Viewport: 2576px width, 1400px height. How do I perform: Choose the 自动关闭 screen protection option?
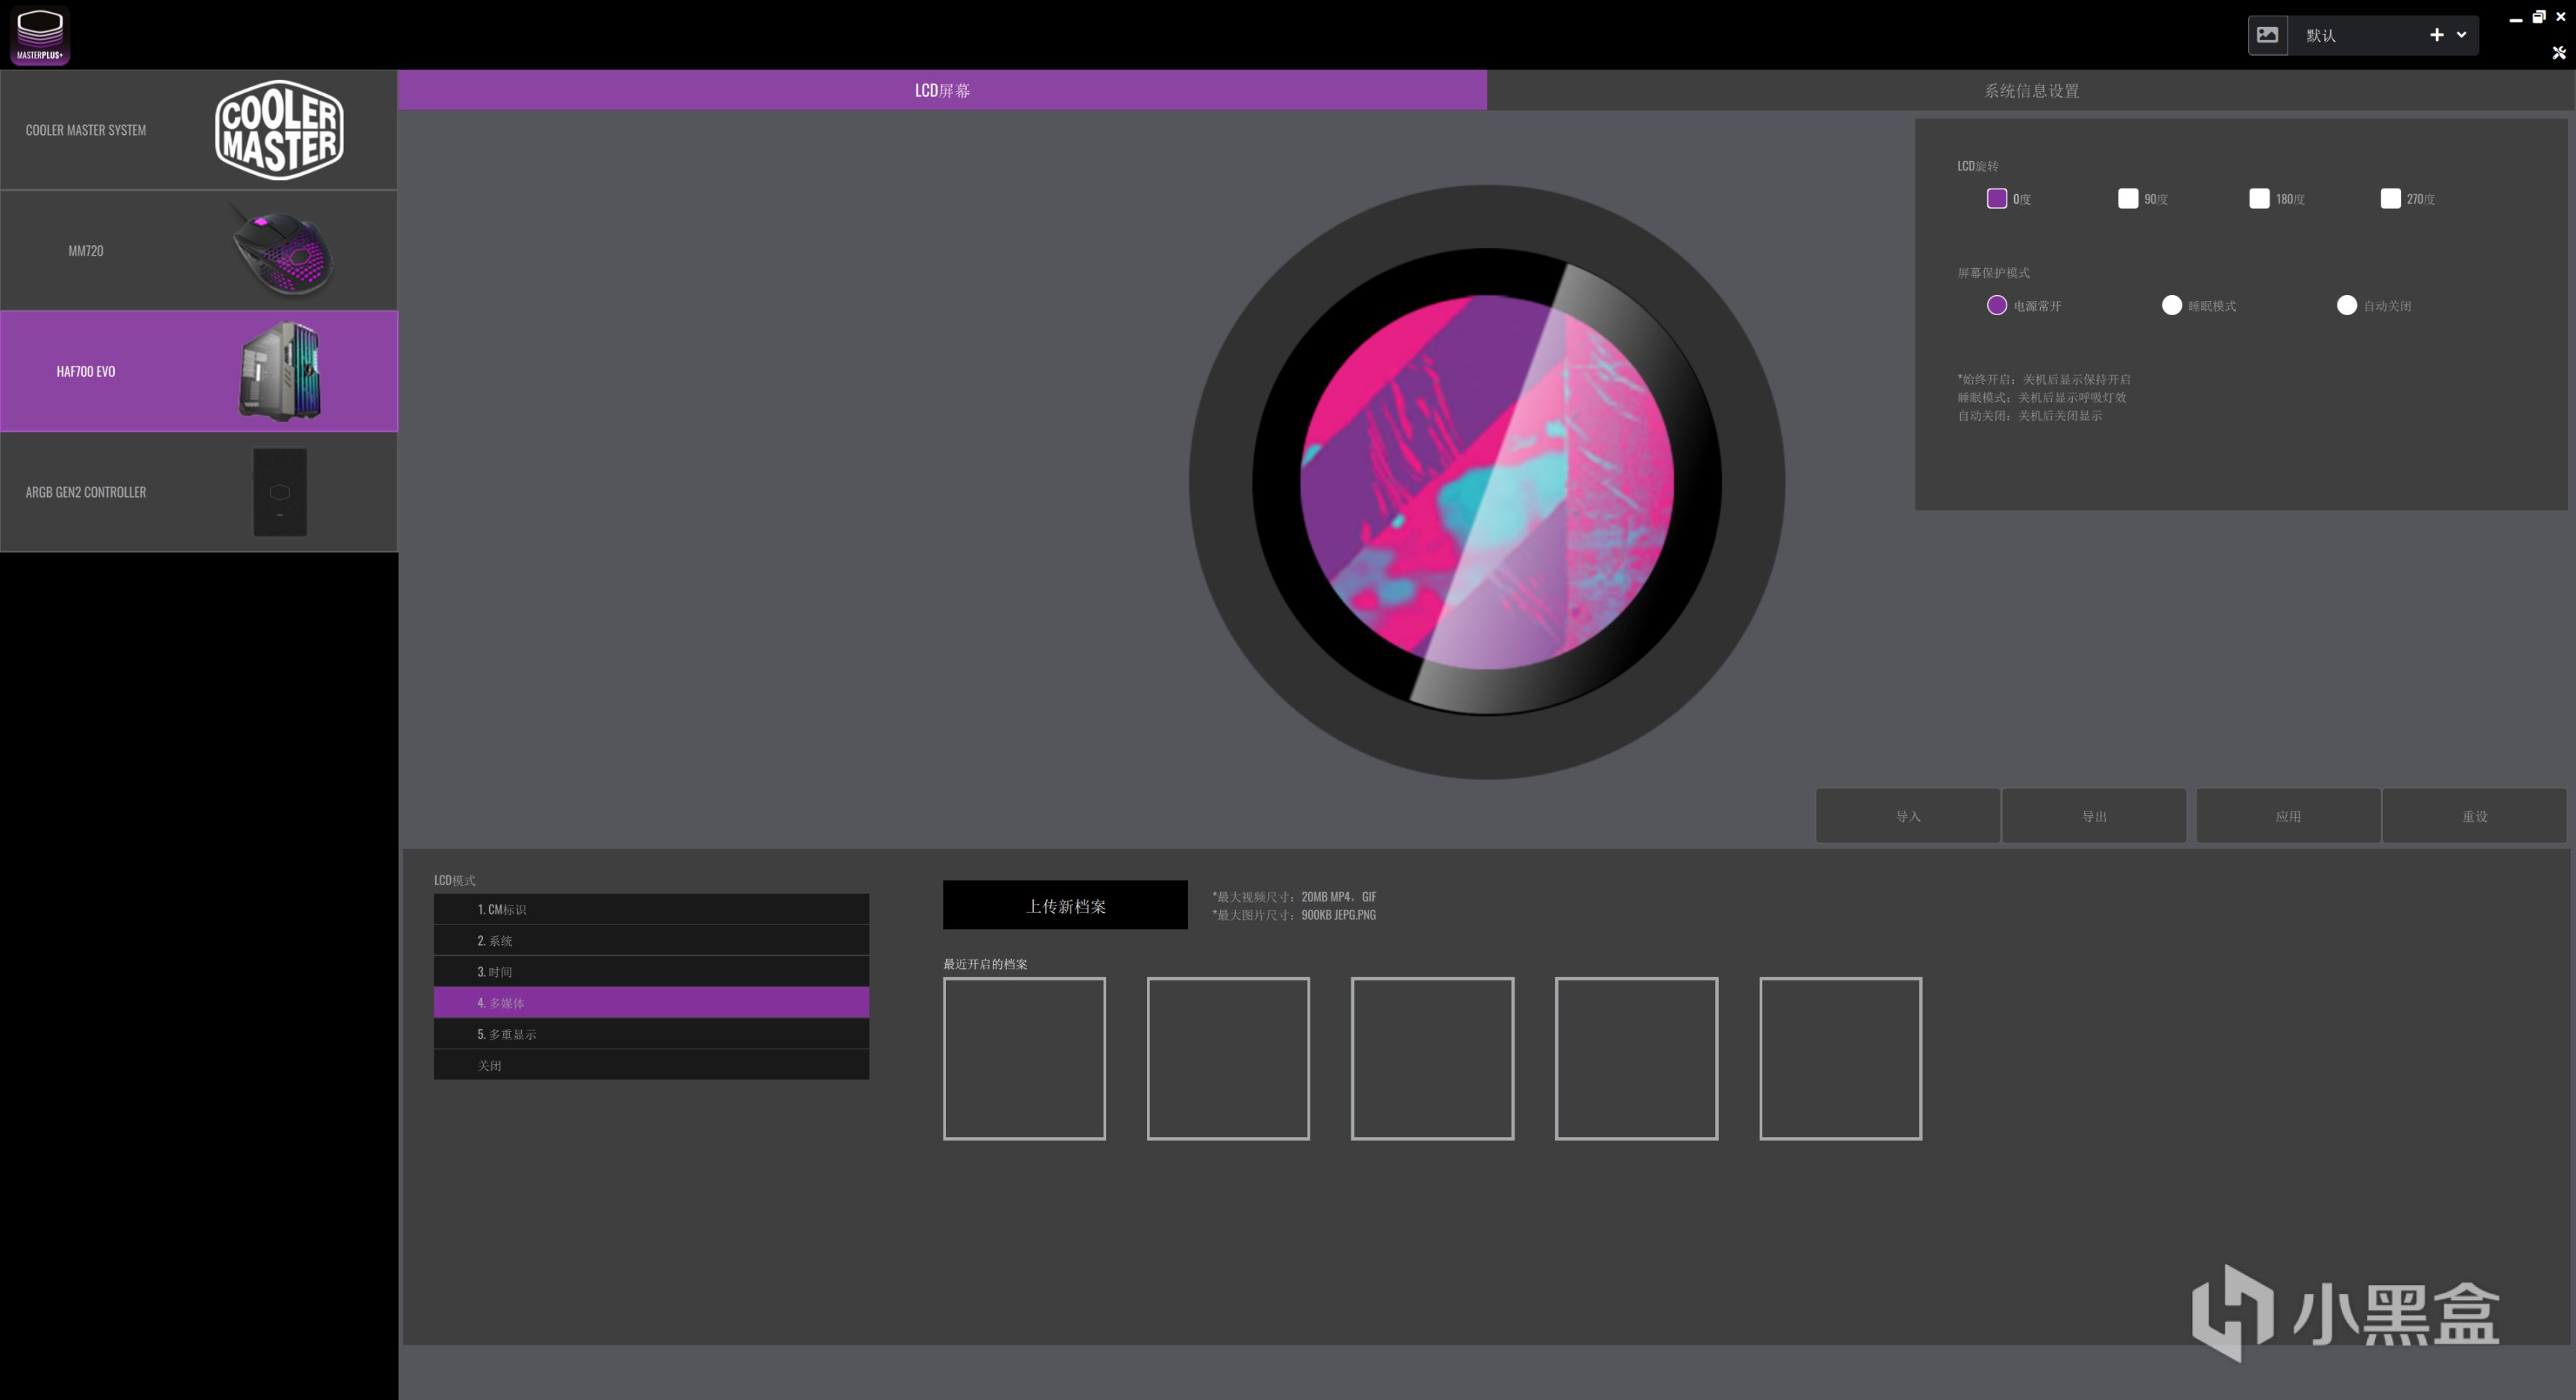point(2346,305)
